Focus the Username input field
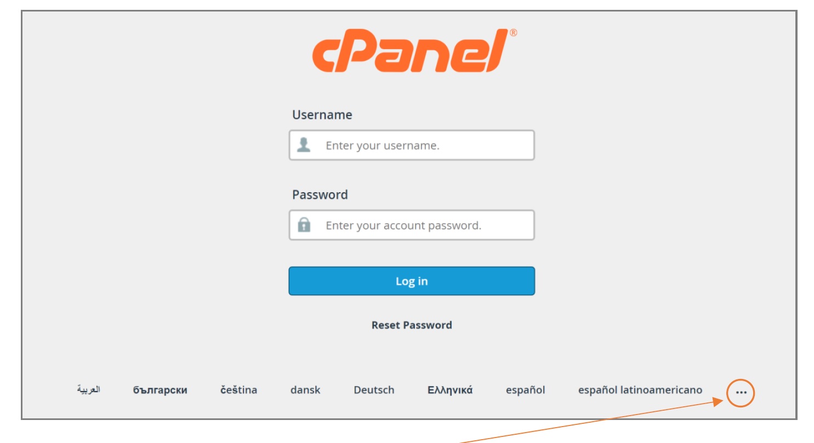This screenshot has height=443, width=814. [x=412, y=145]
